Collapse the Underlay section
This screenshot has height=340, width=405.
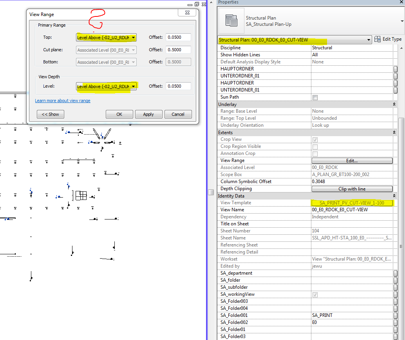[x=394, y=104]
